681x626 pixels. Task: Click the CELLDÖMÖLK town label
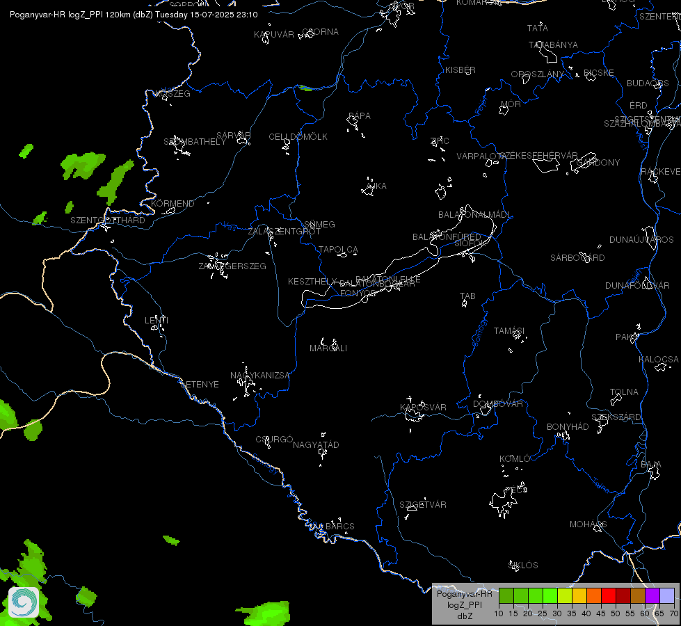[x=298, y=137]
